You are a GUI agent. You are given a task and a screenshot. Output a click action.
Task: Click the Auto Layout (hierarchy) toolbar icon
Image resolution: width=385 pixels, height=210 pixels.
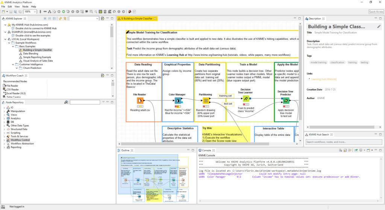point(50,12)
